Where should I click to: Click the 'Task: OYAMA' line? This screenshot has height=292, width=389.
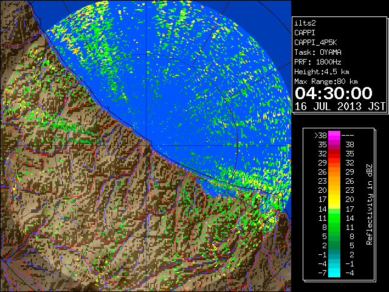coord(318,52)
